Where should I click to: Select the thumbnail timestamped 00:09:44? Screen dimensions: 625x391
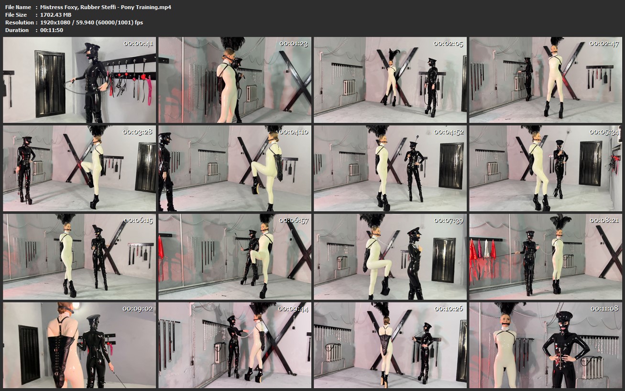click(x=235, y=345)
